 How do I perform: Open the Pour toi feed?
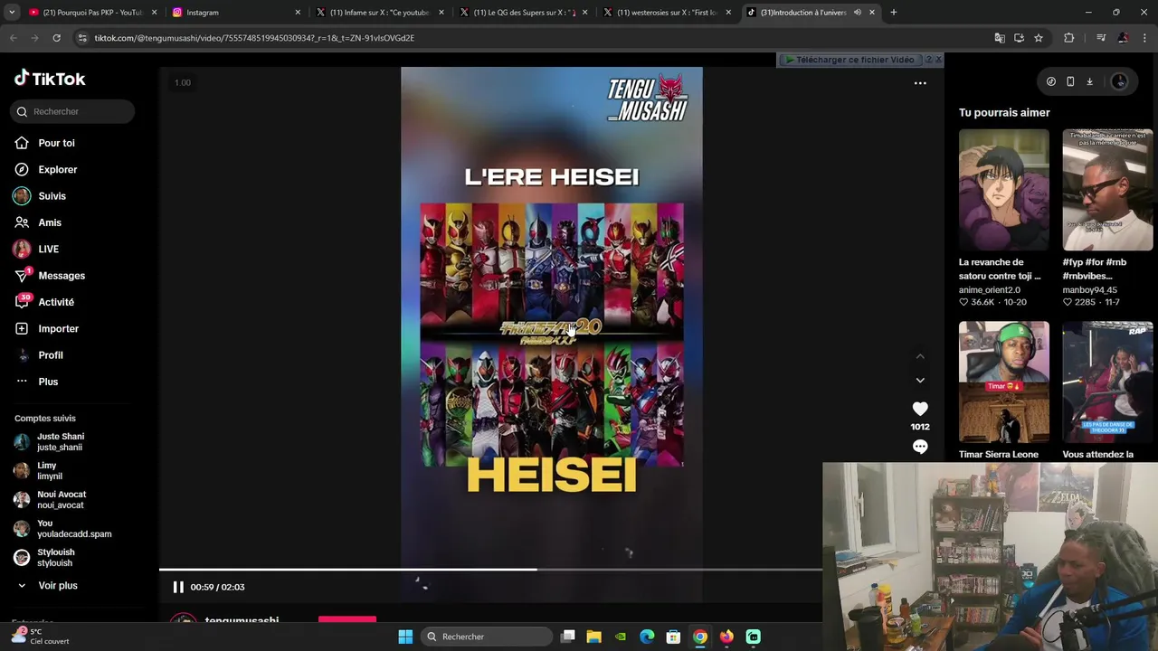(x=56, y=143)
